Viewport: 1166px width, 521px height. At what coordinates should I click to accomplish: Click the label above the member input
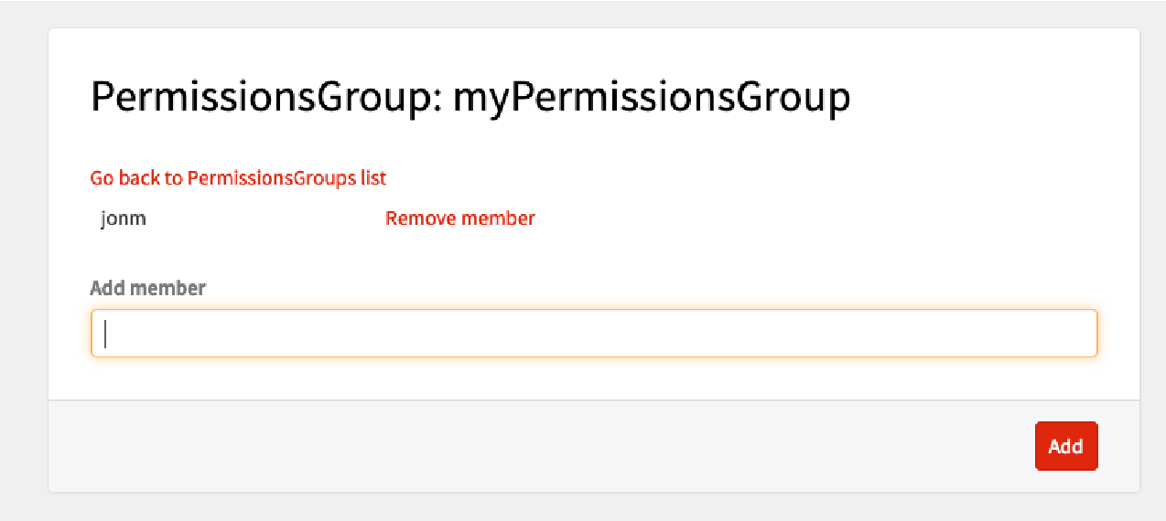(147, 288)
